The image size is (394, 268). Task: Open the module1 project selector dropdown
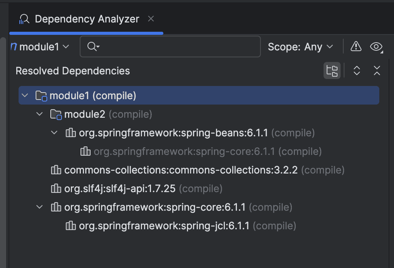tap(40, 47)
